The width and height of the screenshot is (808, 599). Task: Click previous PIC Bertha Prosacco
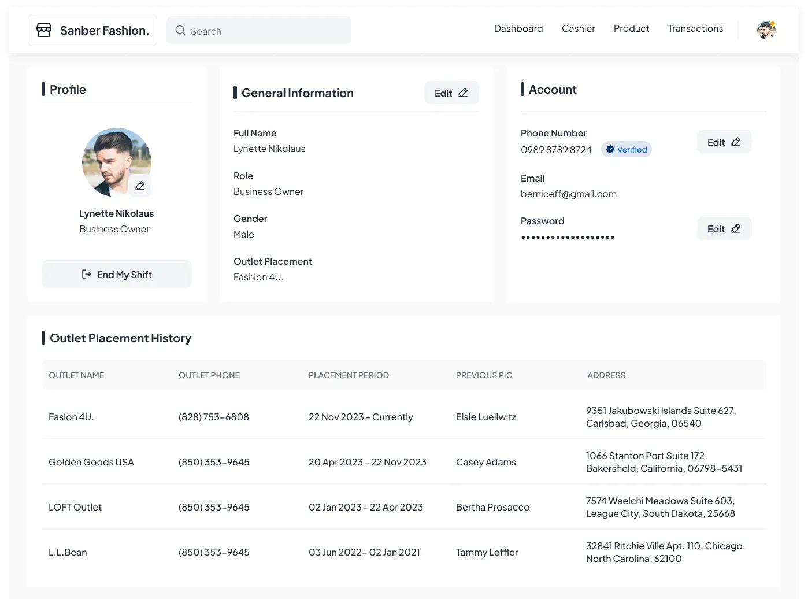(492, 507)
